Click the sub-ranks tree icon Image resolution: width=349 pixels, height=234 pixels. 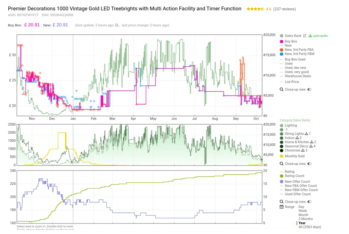click(x=310, y=36)
